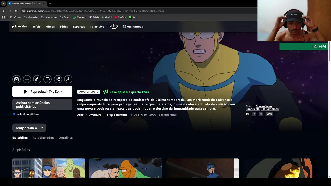Click the T4: EP4 overlay label

304,47
